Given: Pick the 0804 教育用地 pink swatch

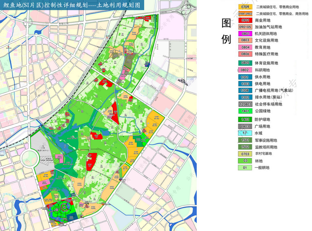Looking at the screenshot, I should click(x=245, y=47).
